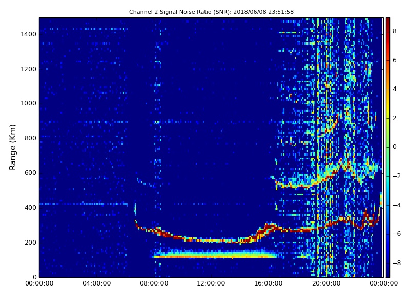The width and height of the screenshot is (410, 307).
Task: Click the 12:00:00 time axis label
Action: click(211, 283)
